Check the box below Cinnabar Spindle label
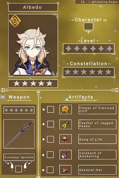 coord(19,169)
